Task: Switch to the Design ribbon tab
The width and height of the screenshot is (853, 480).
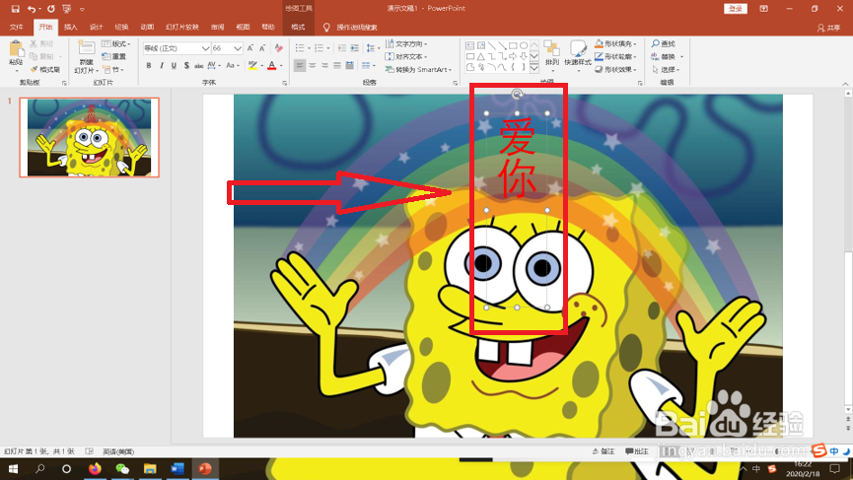Action: point(97,28)
